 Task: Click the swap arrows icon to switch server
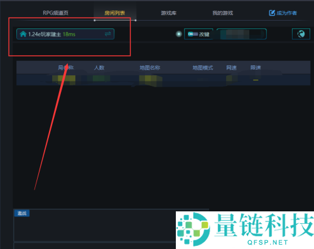[108, 34]
